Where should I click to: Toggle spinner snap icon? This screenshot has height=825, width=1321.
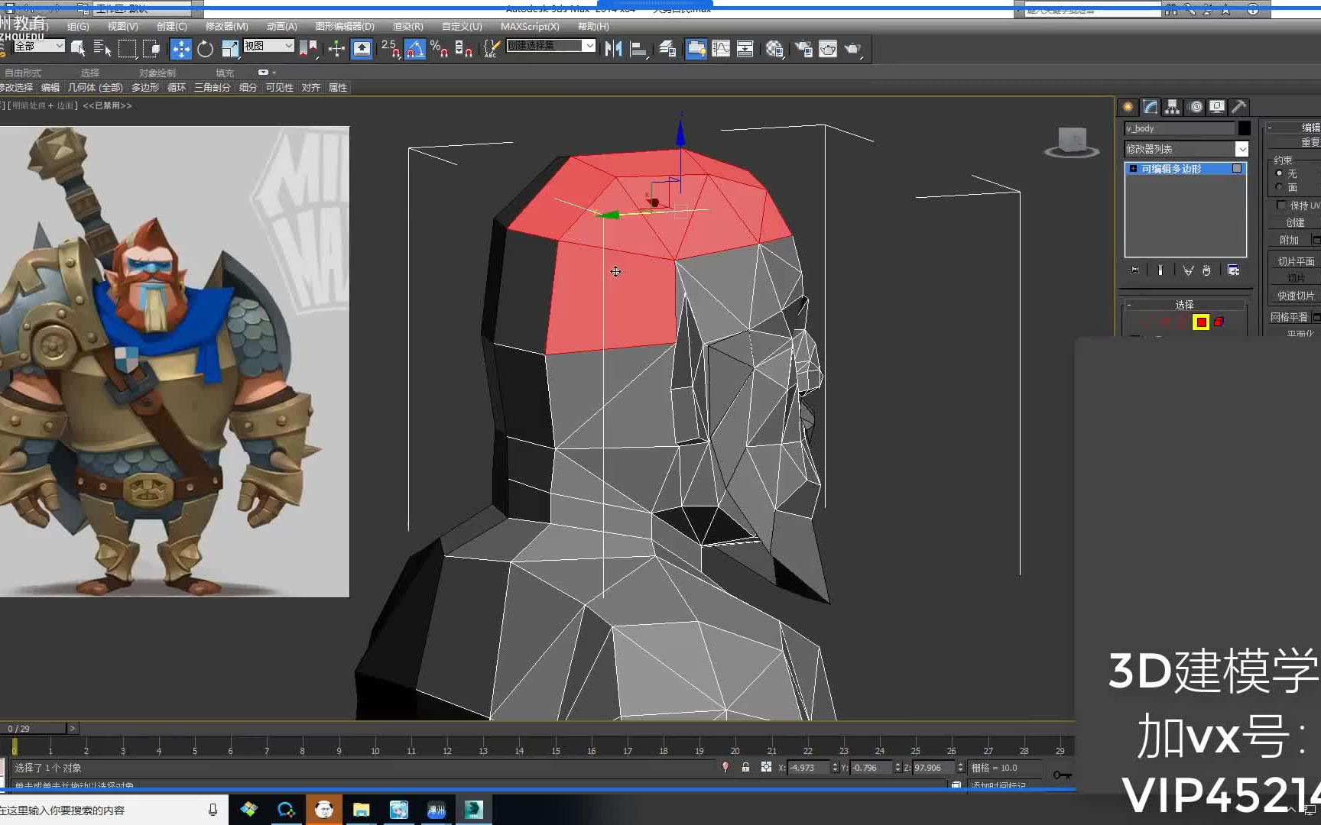(463, 49)
